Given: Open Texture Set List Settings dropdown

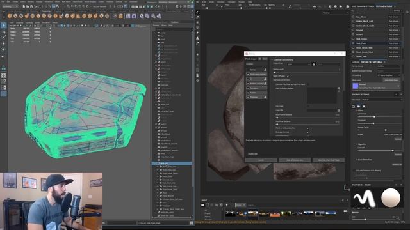Looking at the screenshot, I should click(x=397, y=11).
